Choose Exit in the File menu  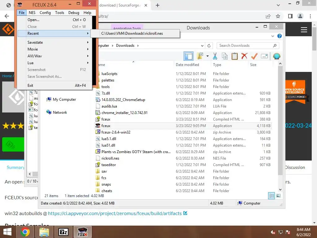pos(54,86)
